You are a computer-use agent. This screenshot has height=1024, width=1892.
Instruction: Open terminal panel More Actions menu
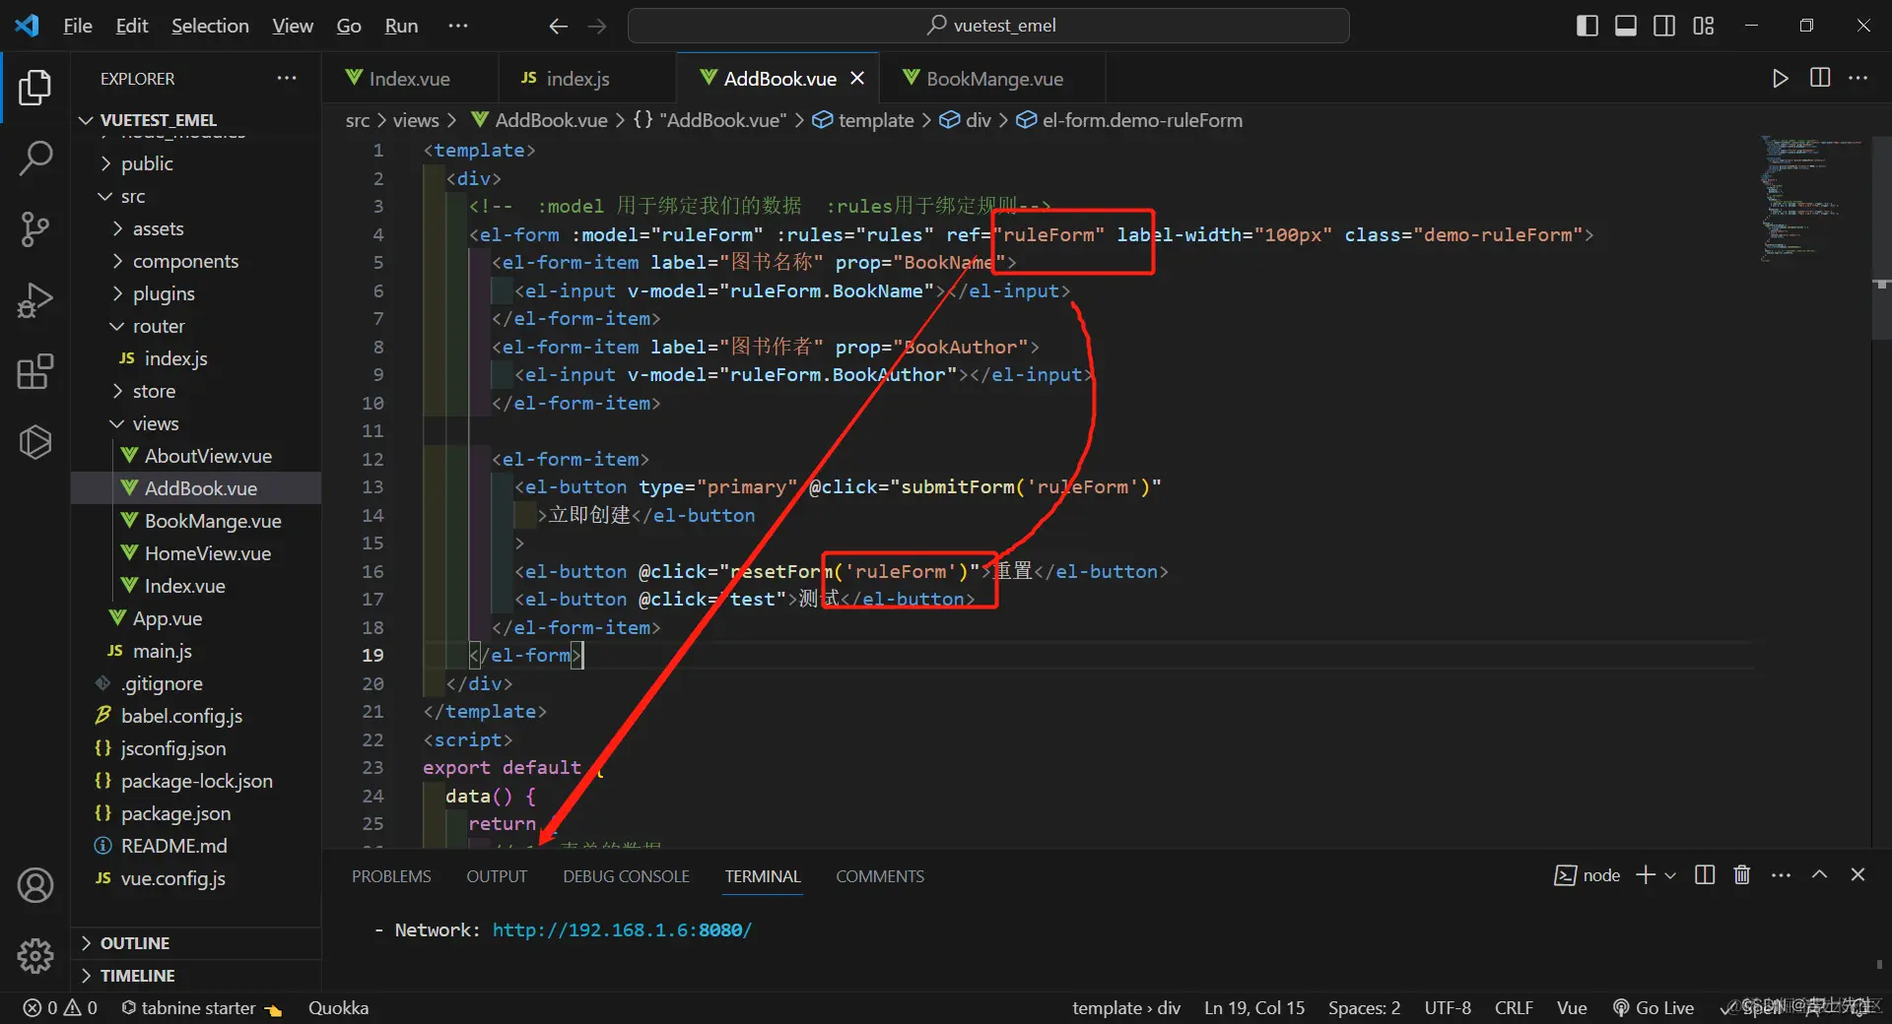(1781, 874)
